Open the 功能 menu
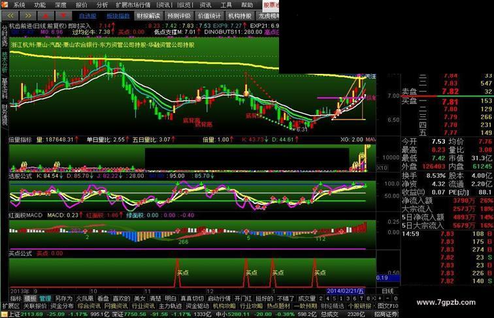The image size is (494, 318). coord(40,5)
